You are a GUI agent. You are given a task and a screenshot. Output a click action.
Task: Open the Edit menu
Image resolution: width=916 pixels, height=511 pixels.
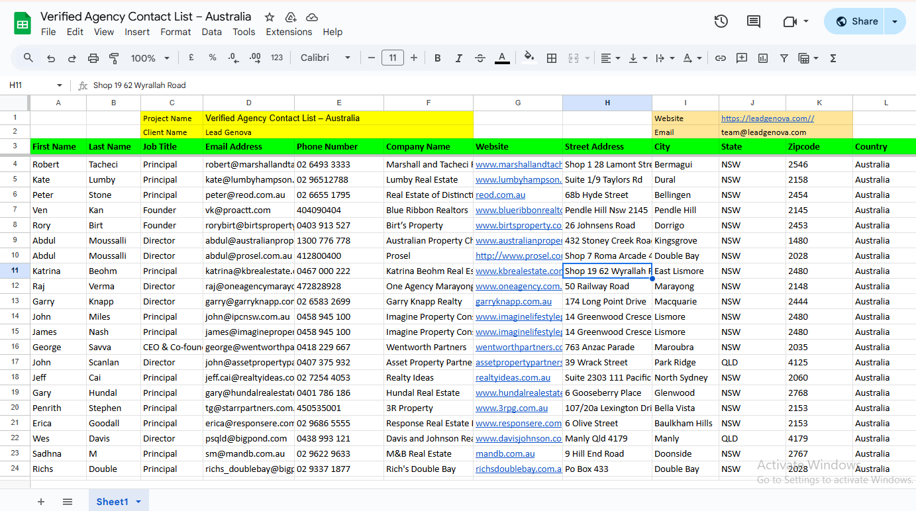point(75,32)
